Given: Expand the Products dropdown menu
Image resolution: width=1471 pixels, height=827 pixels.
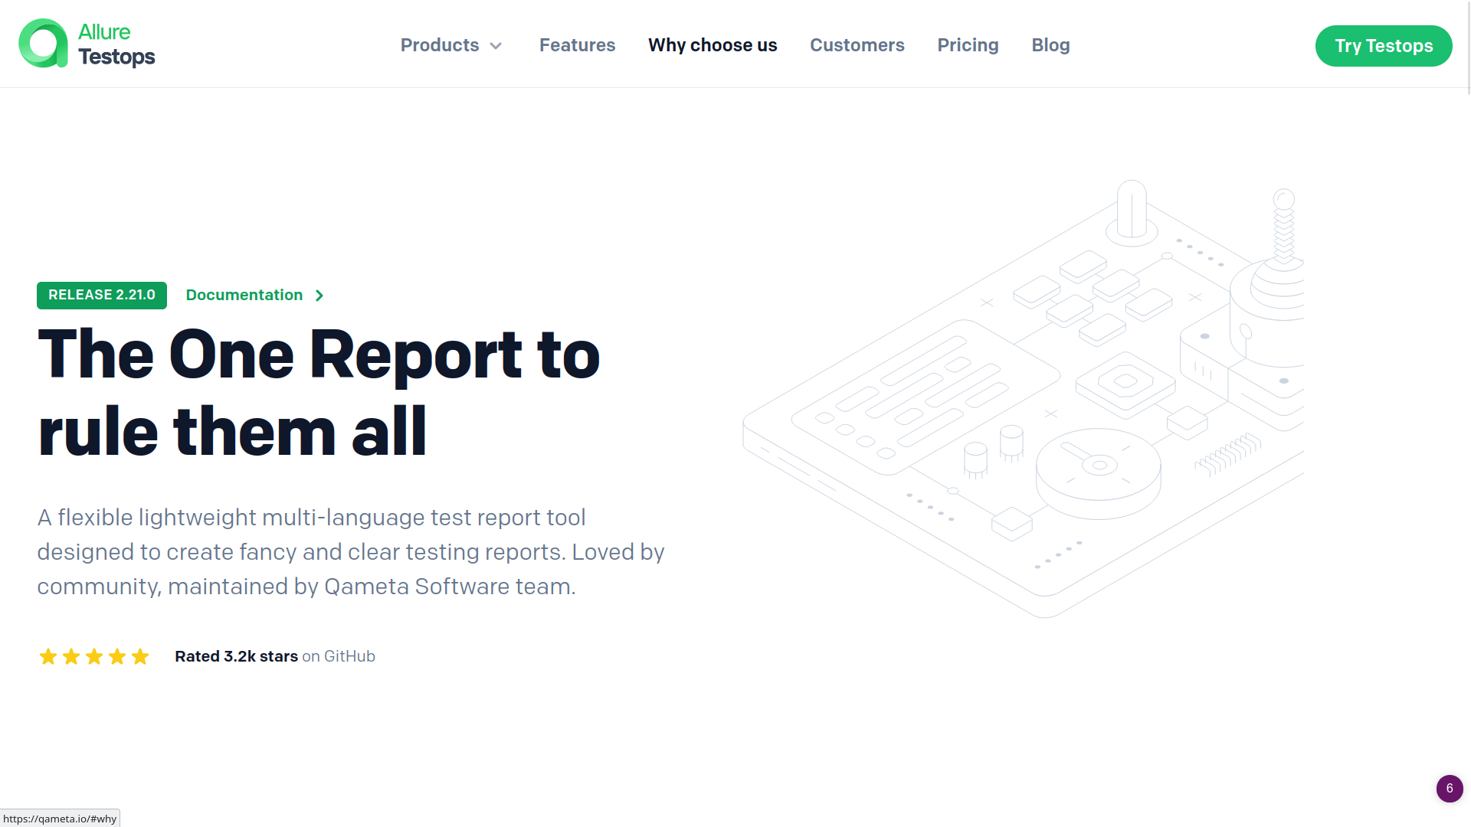Looking at the screenshot, I should (x=450, y=44).
